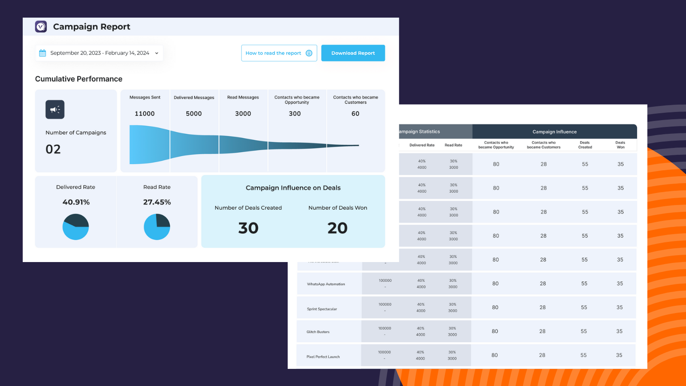Click the megaphone campaigns icon

click(55, 109)
